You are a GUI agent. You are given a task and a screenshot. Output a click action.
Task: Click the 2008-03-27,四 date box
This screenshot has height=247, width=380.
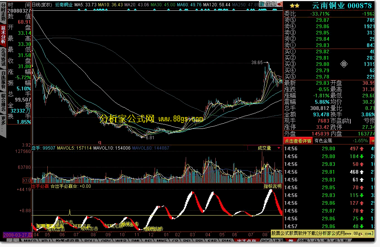click(18, 235)
